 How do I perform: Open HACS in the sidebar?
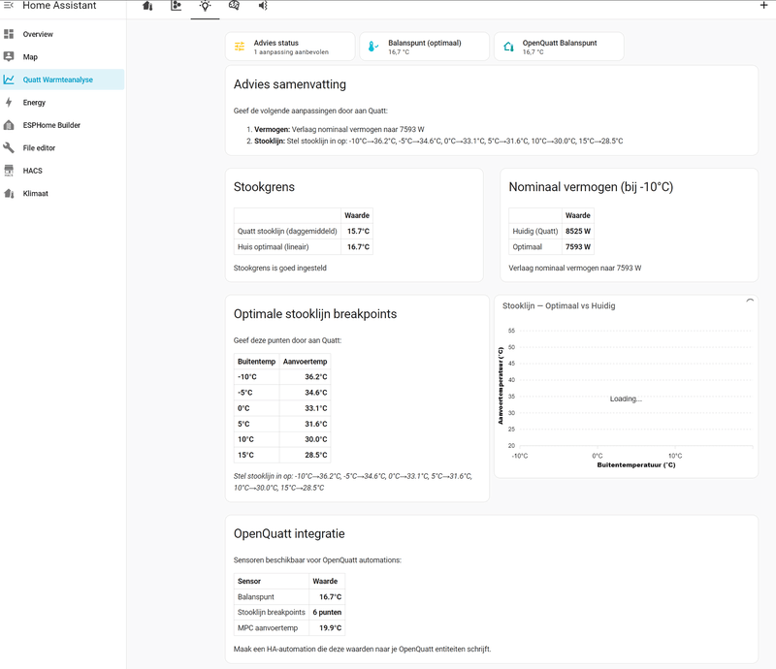(x=63, y=171)
